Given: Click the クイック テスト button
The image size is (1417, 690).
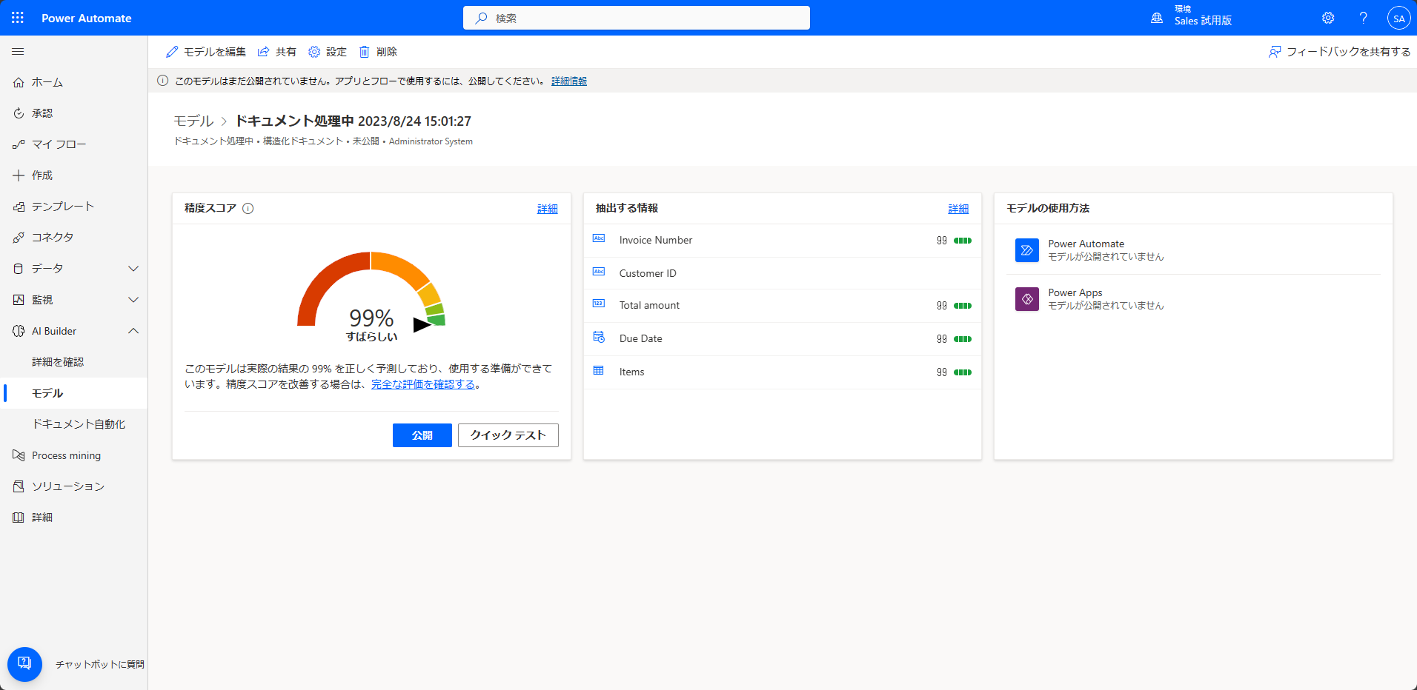Looking at the screenshot, I should click(x=508, y=435).
